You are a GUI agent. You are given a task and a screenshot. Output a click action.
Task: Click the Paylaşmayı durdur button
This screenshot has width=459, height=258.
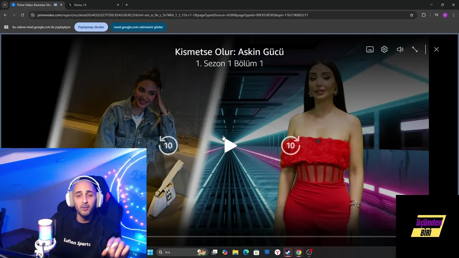[x=91, y=27]
